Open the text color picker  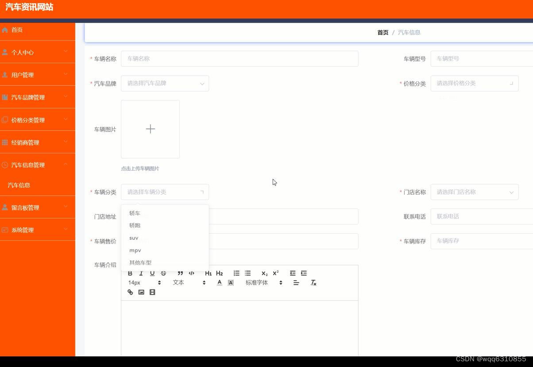[219, 282]
